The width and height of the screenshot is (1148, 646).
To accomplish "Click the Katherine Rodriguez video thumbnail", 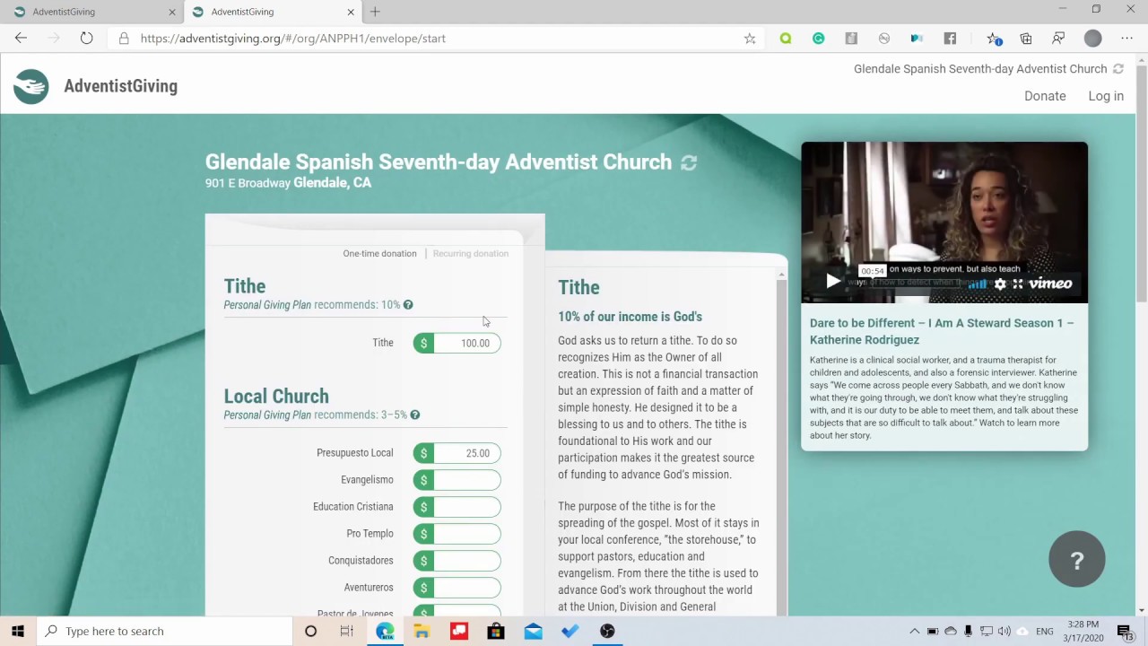I will coord(944,223).
